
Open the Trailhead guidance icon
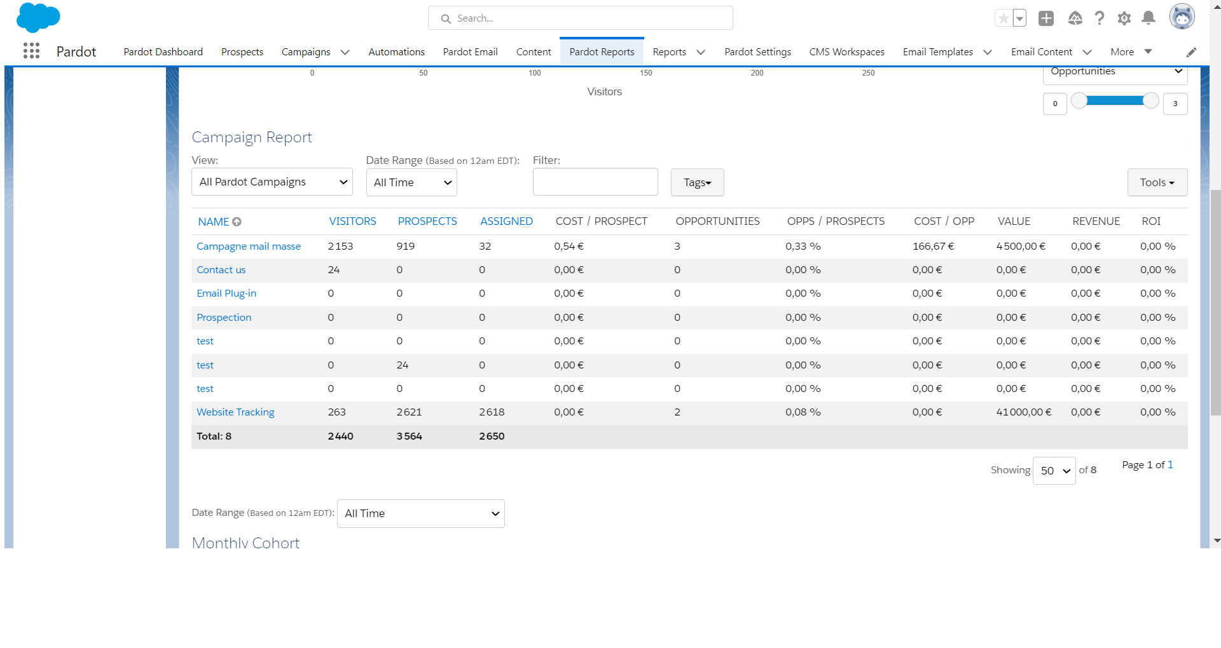pos(1075,18)
